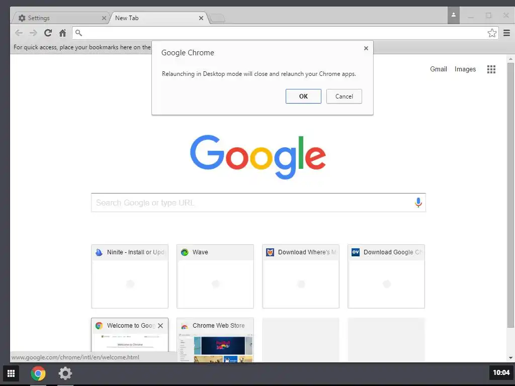
Task: Go to the Home page icon
Action: (x=62, y=33)
